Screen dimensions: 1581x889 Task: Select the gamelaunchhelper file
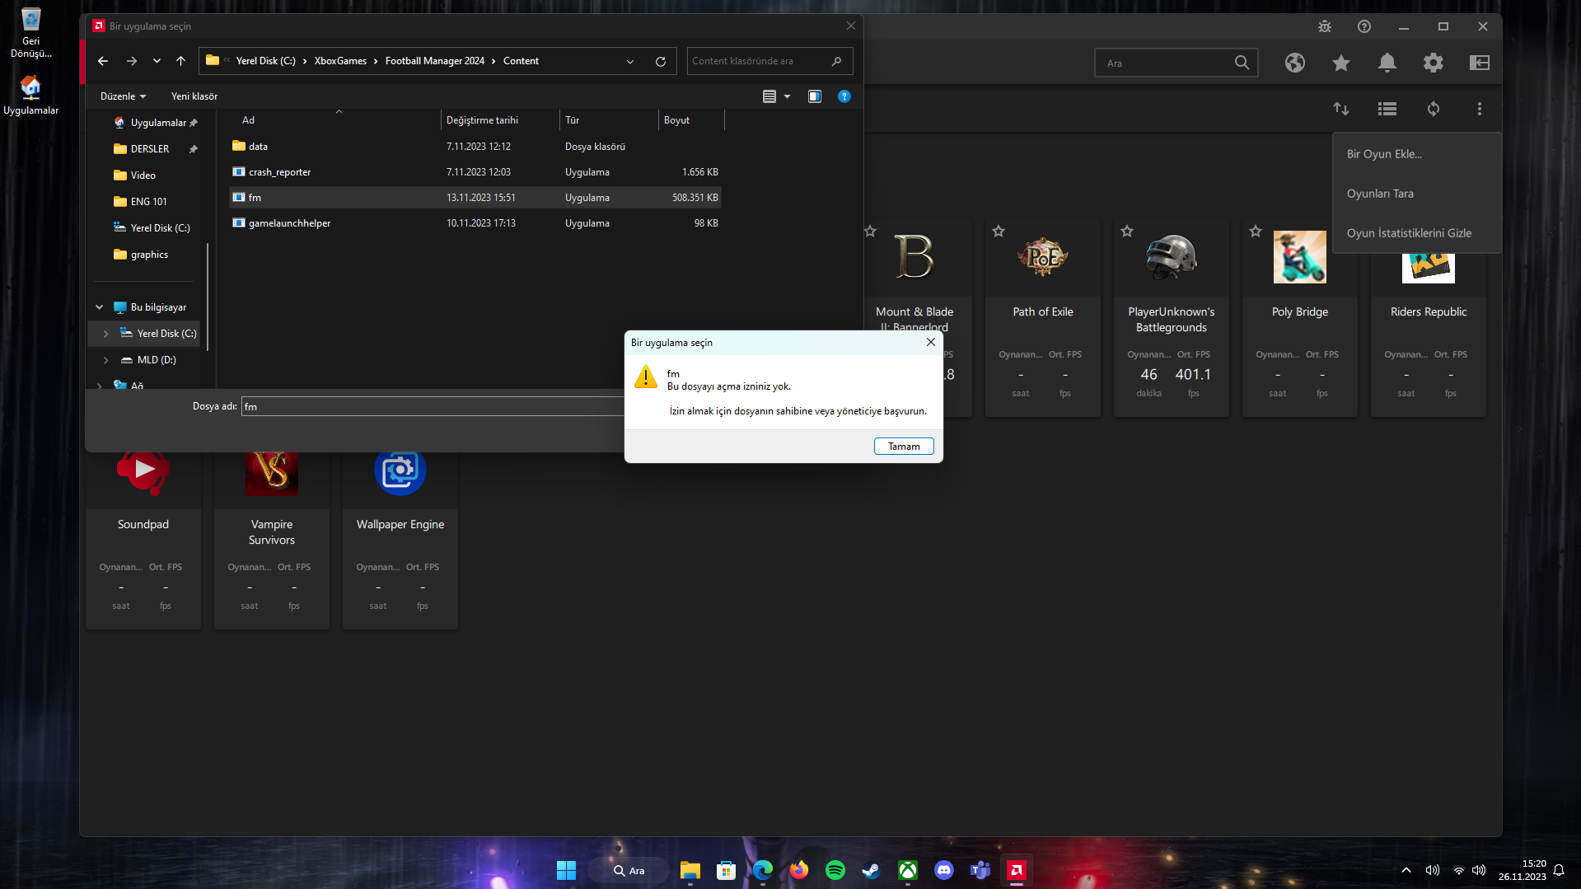point(475,223)
